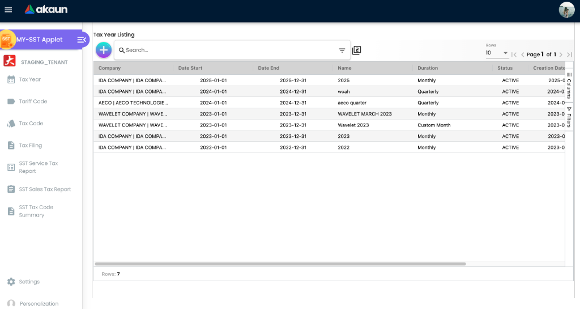Open Tariff Code menu item
The width and height of the screenshot is (580, 309).
pos(33,101)
